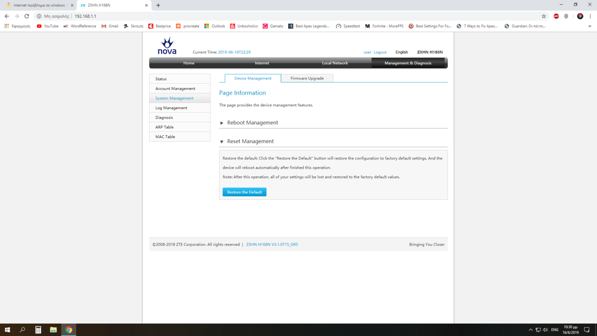Open the Internet menu
This screenshot has height=336, width=597.
262,63
